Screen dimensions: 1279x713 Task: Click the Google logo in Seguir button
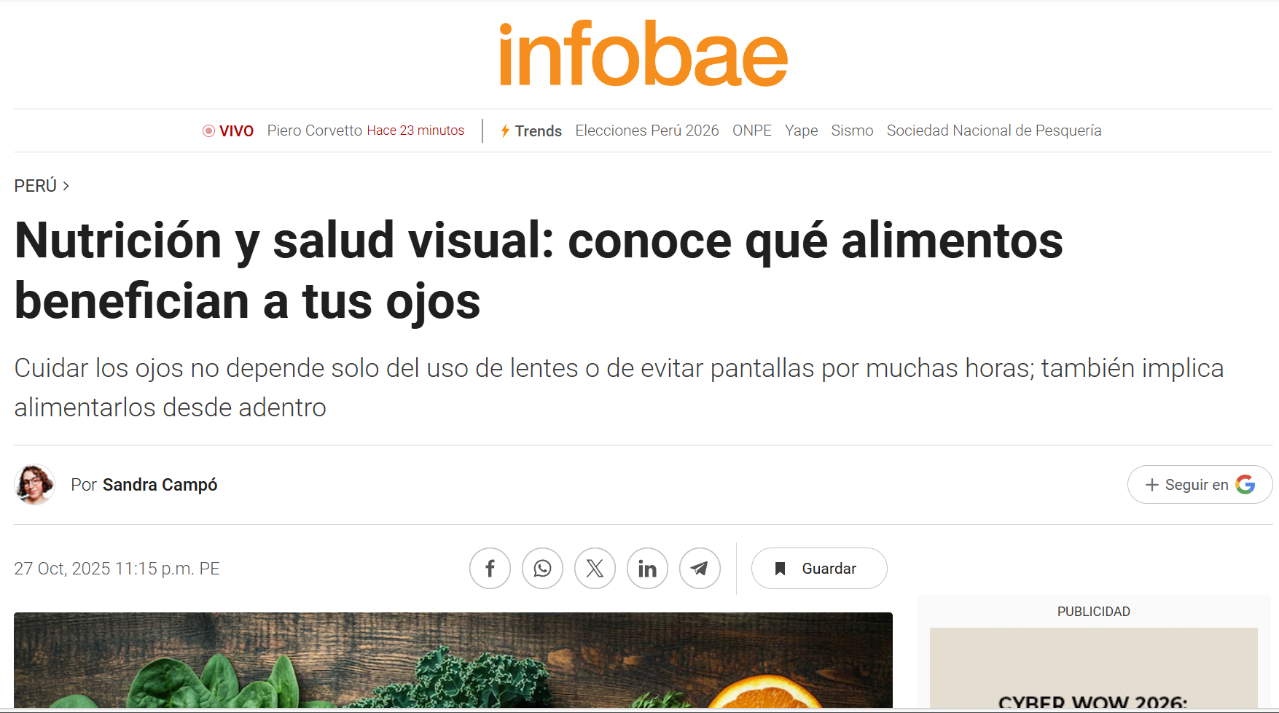(1245, 485)
